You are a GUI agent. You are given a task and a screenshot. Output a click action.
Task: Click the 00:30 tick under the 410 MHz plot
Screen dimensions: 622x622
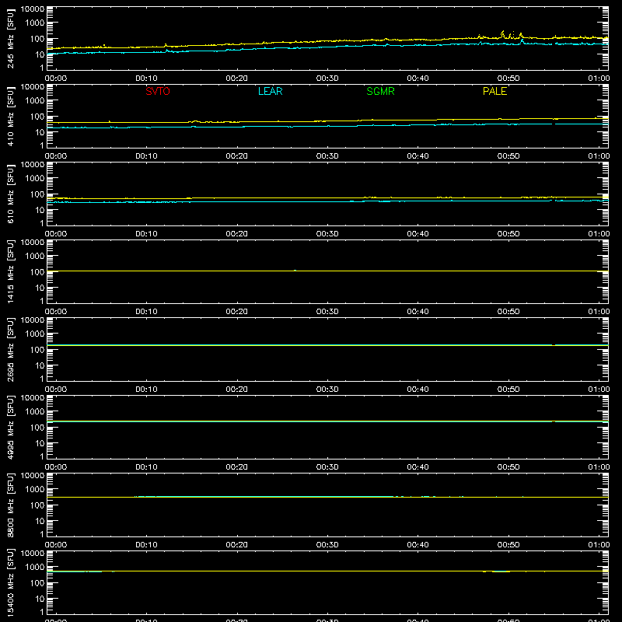point(327,156)
